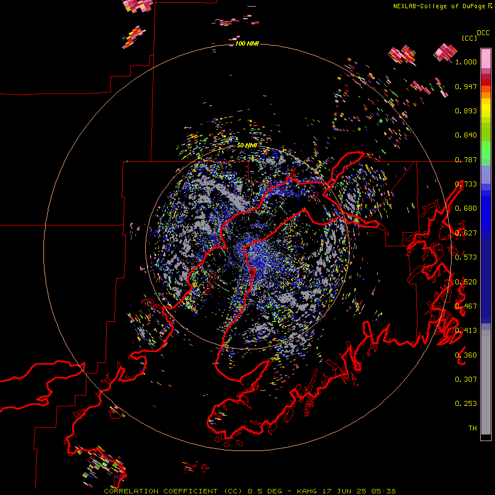Click the 0.360 scale value
Screen dimensions: 495x495
[x=466, y=355]
